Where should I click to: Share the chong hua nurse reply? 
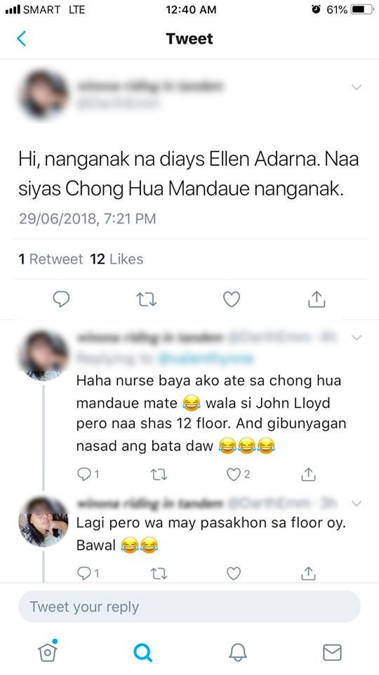[x=308, y=475]
